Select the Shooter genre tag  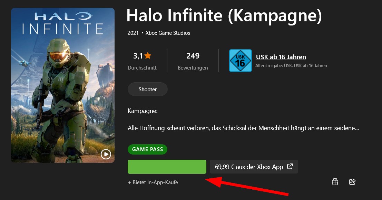[x=148, y=89]
